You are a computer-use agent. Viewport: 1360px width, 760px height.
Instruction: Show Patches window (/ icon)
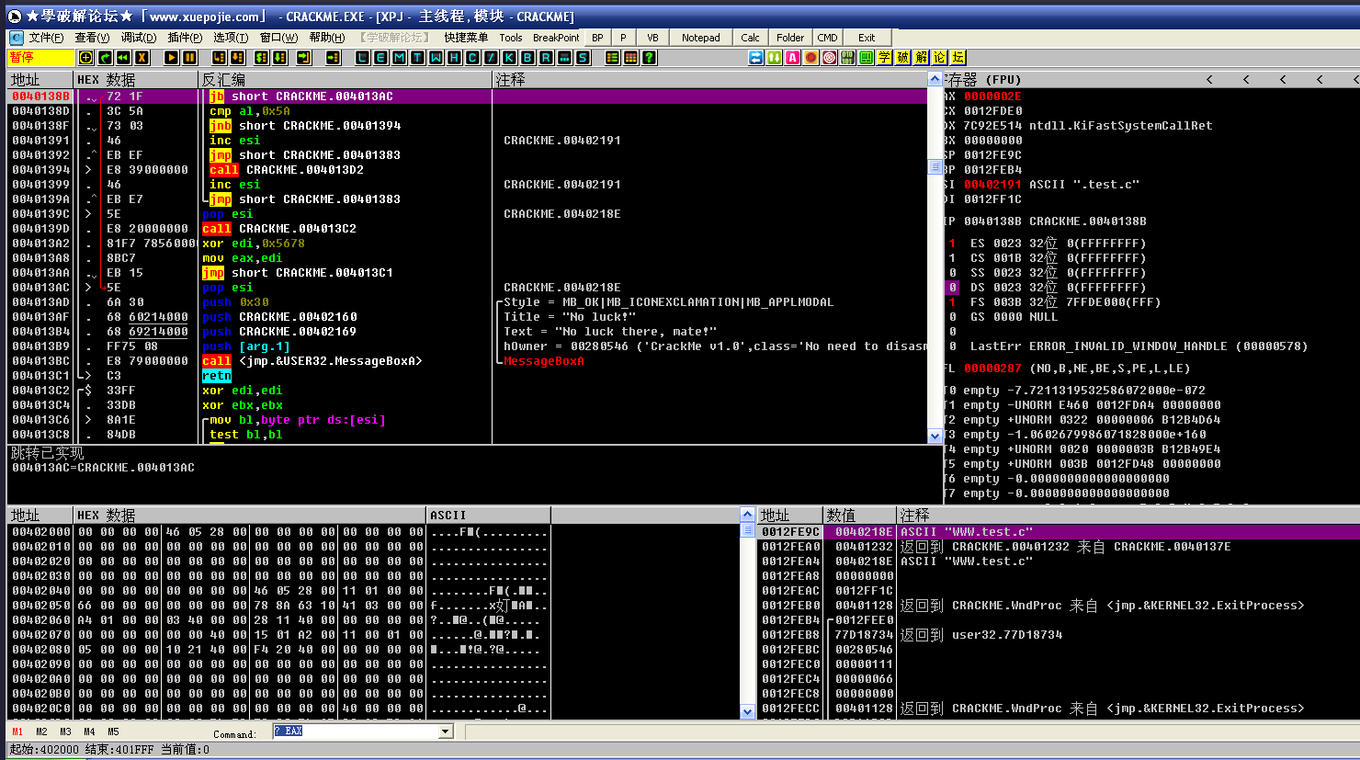tap(491, 58)
